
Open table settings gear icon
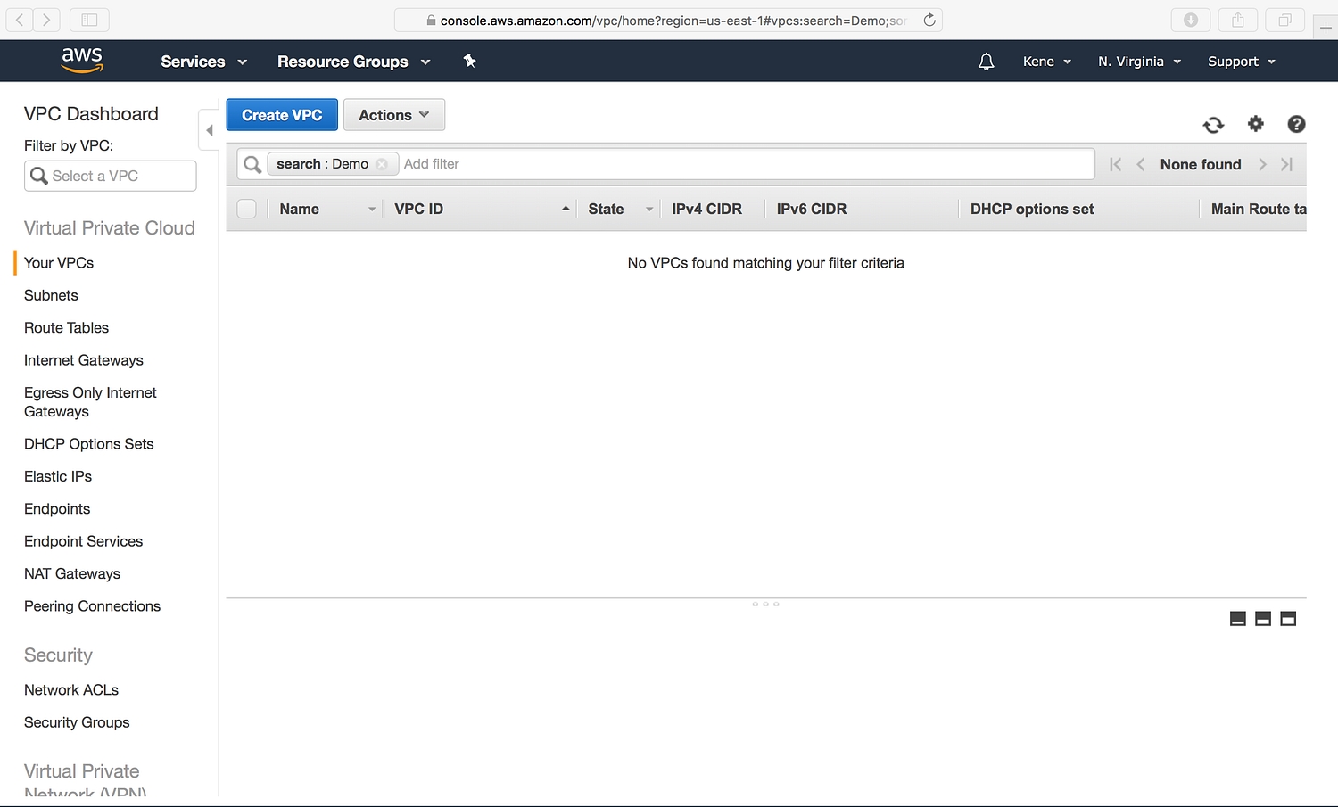point(1256,124)
